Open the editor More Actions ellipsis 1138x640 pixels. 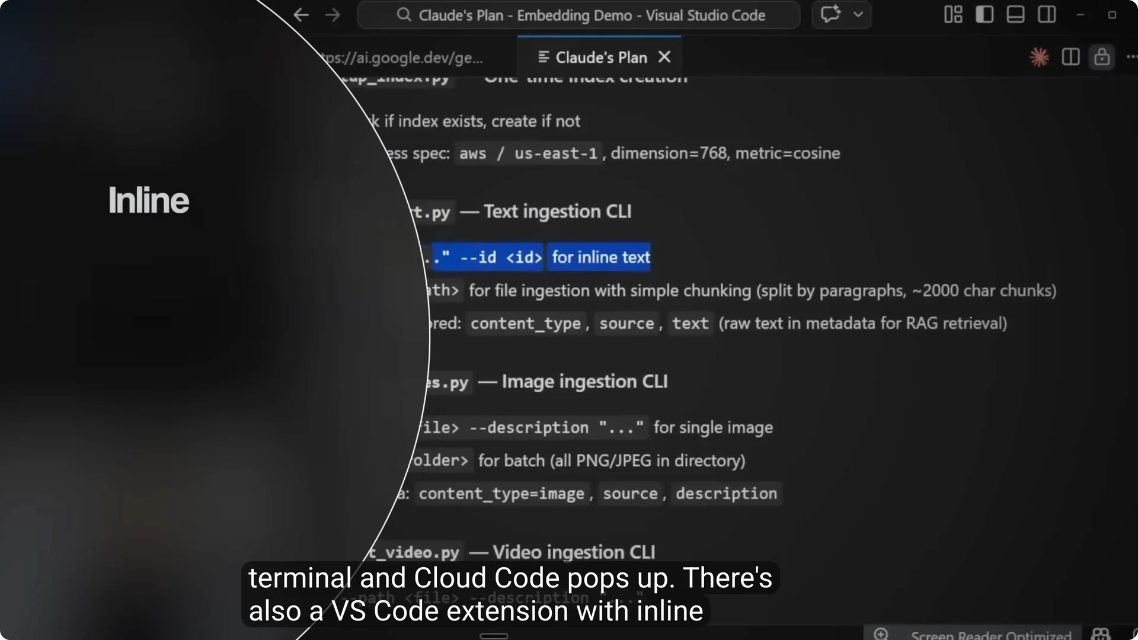1131,57
